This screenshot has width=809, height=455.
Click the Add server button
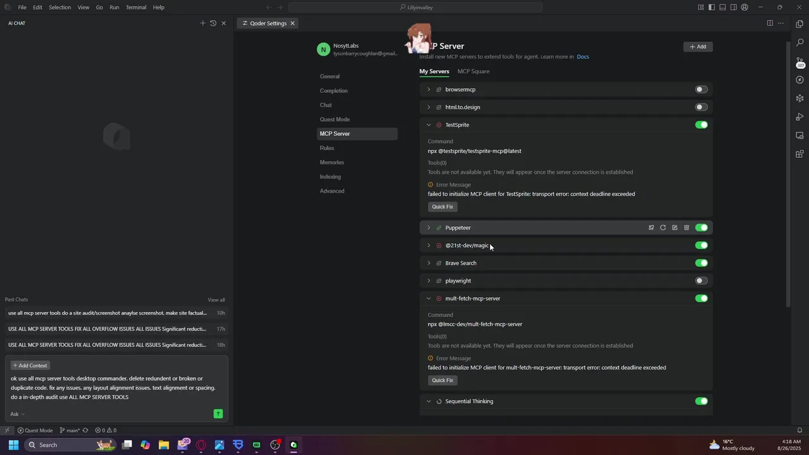coord(698,47)
